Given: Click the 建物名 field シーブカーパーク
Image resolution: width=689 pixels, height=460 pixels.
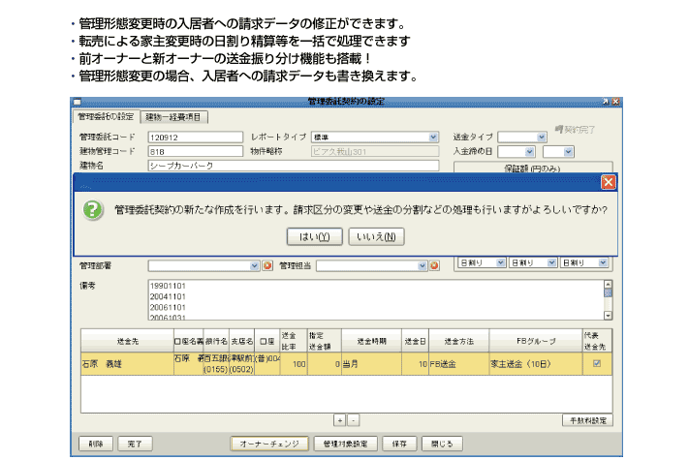Looking at the screenshot, I should [x=293, y=166].
